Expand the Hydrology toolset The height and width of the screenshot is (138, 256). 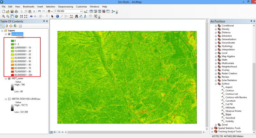[x=216, y=47]
